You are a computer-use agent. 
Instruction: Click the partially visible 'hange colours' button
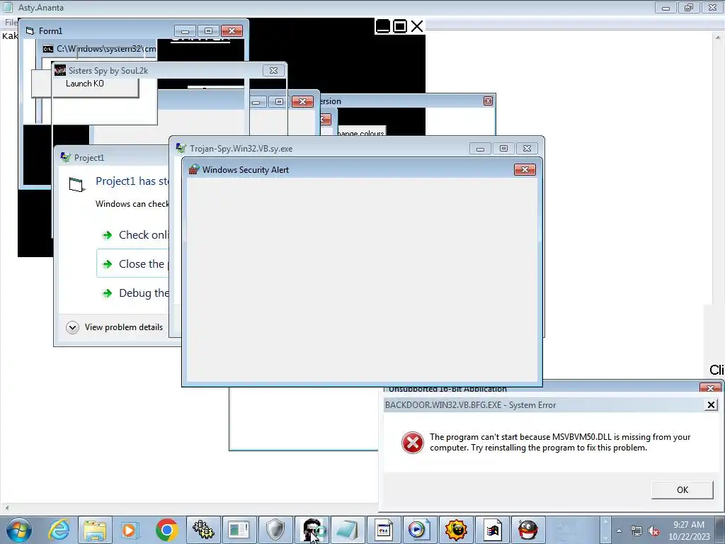point(362,131)
